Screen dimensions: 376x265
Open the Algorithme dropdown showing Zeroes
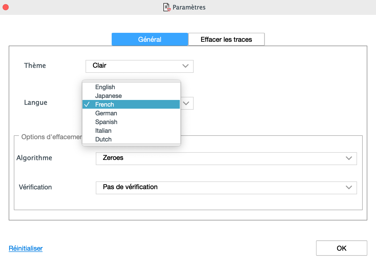tap(226, 159)
